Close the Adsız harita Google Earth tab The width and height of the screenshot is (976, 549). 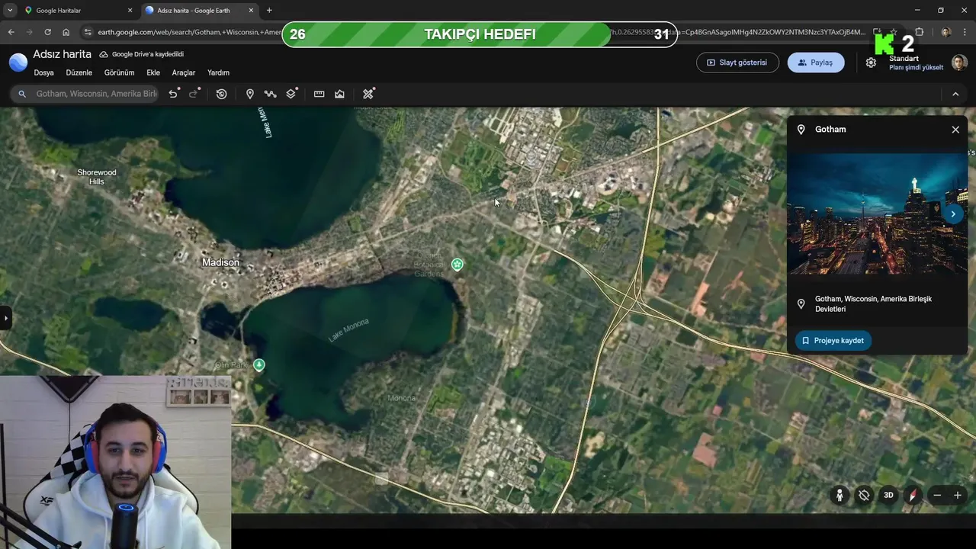point(251,11)
